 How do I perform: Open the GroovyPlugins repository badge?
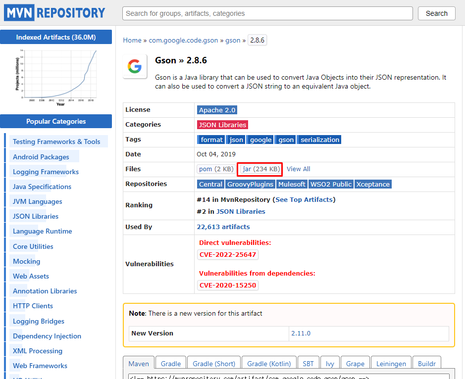point(250,184)
